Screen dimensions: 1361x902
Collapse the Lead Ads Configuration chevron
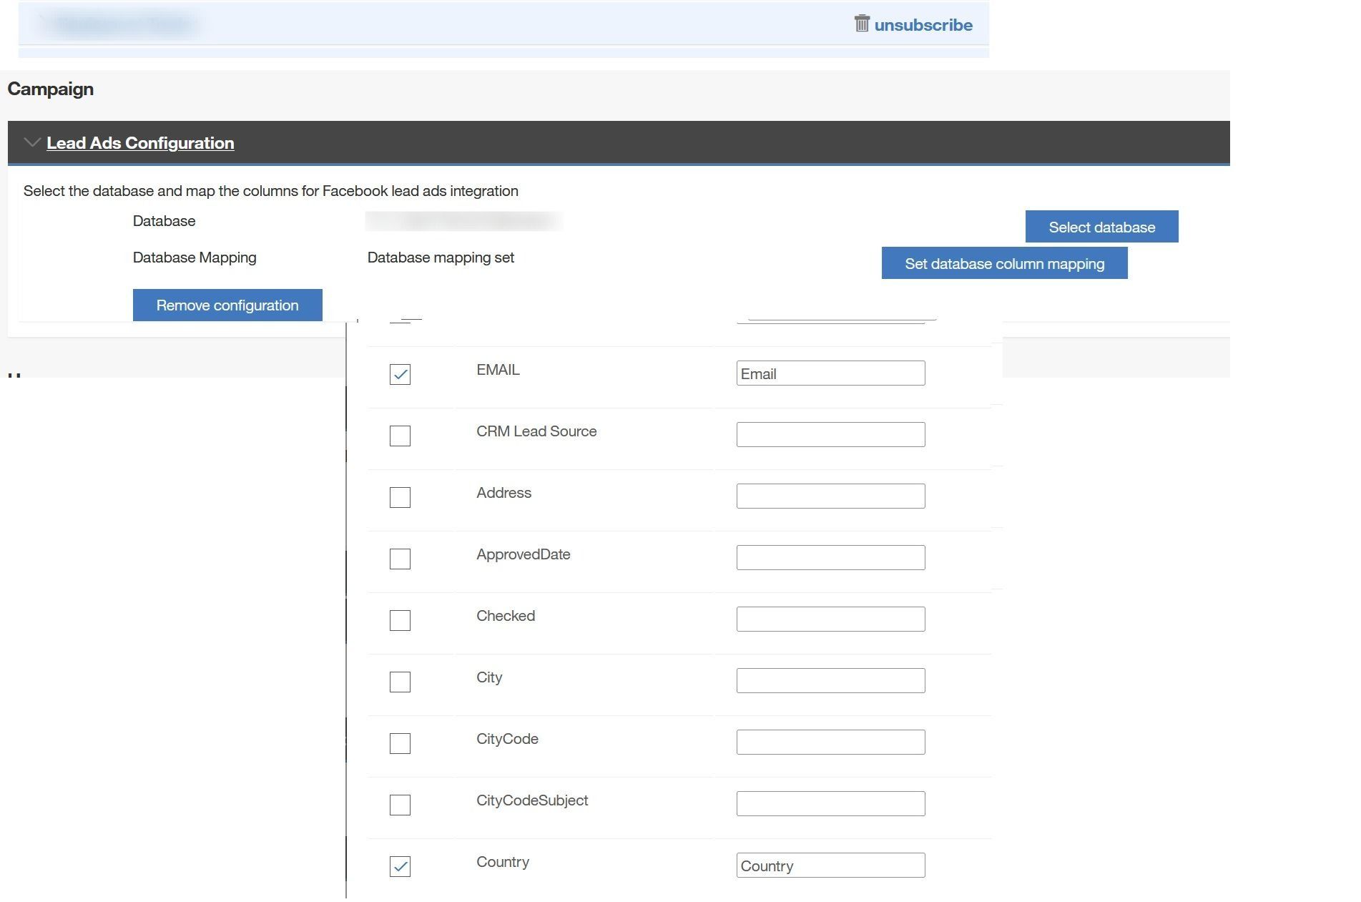[x=31, y=142]
